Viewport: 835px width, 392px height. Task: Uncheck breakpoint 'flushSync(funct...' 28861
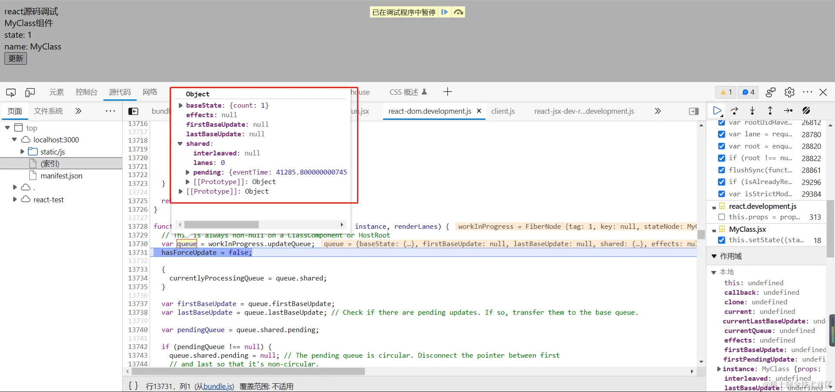721,170
